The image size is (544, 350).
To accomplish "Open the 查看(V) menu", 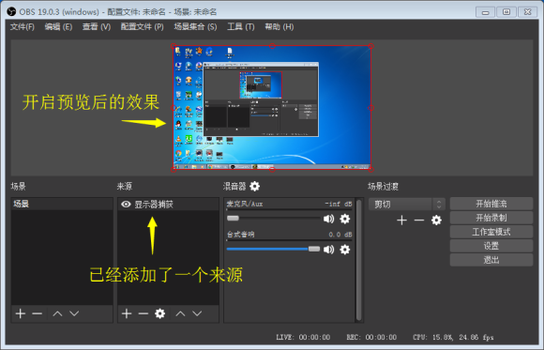I will [97, 26].
